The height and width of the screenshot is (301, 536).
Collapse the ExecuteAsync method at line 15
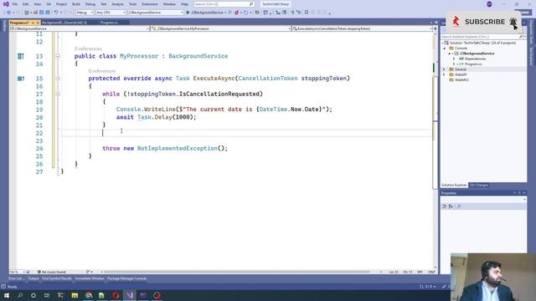(x=58, y=79)
